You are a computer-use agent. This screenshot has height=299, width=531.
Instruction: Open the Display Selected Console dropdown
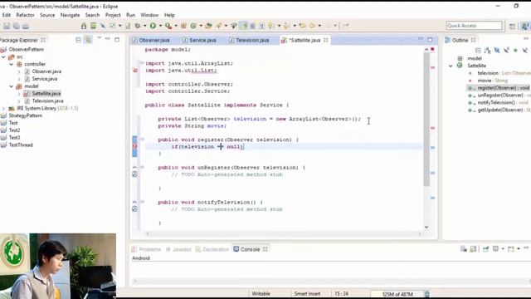pyautogui.click(x=503, y=249)
